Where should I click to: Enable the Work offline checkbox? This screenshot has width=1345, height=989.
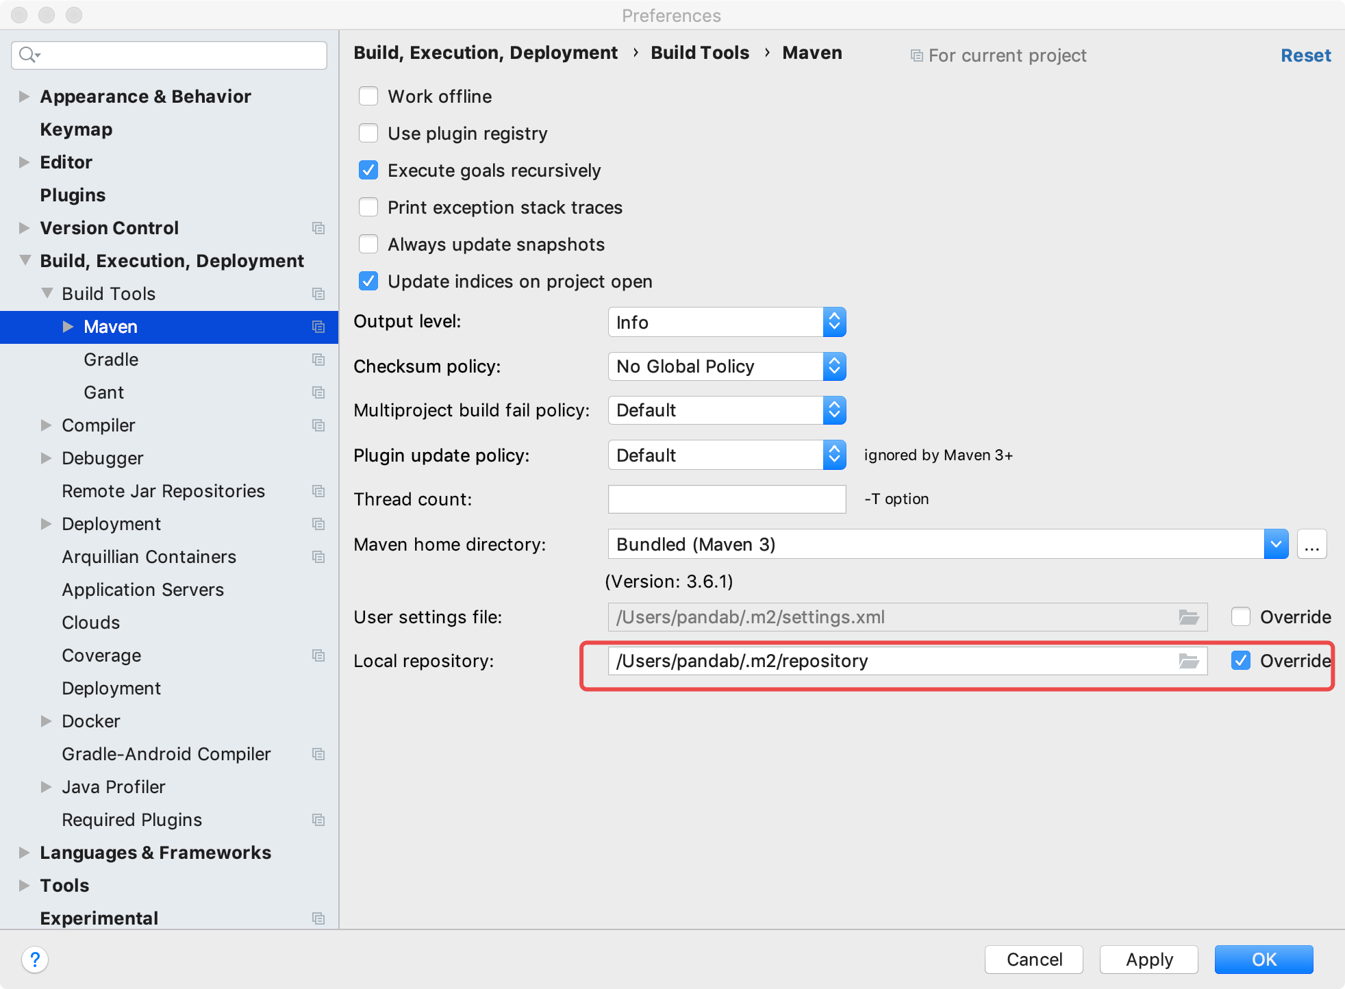pyautogui.click(x=368, y=97)
